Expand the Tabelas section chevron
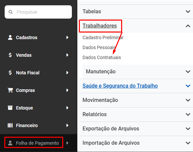This screenshot has width=193, height=152. [188, 12]
